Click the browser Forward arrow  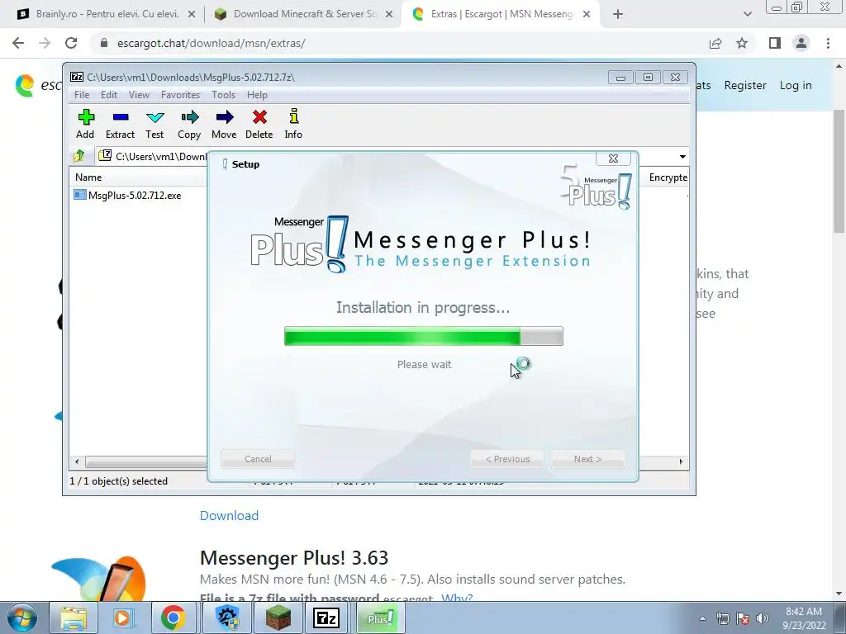point(45,43)
